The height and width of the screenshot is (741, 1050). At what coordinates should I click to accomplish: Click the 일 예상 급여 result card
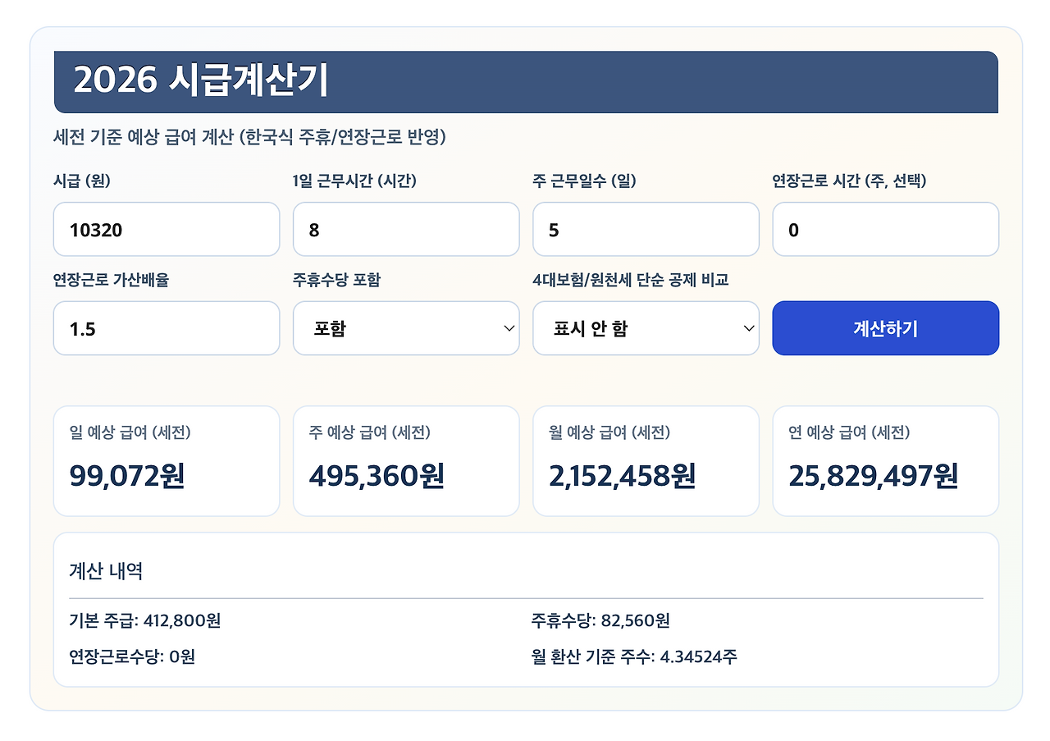[x=167, y=460]
